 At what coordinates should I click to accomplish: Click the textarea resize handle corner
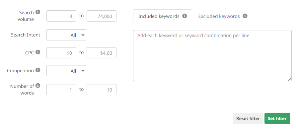point(290,80)
